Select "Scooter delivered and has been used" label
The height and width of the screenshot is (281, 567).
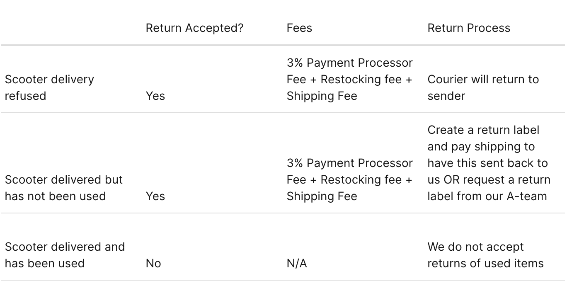point(65,255)
